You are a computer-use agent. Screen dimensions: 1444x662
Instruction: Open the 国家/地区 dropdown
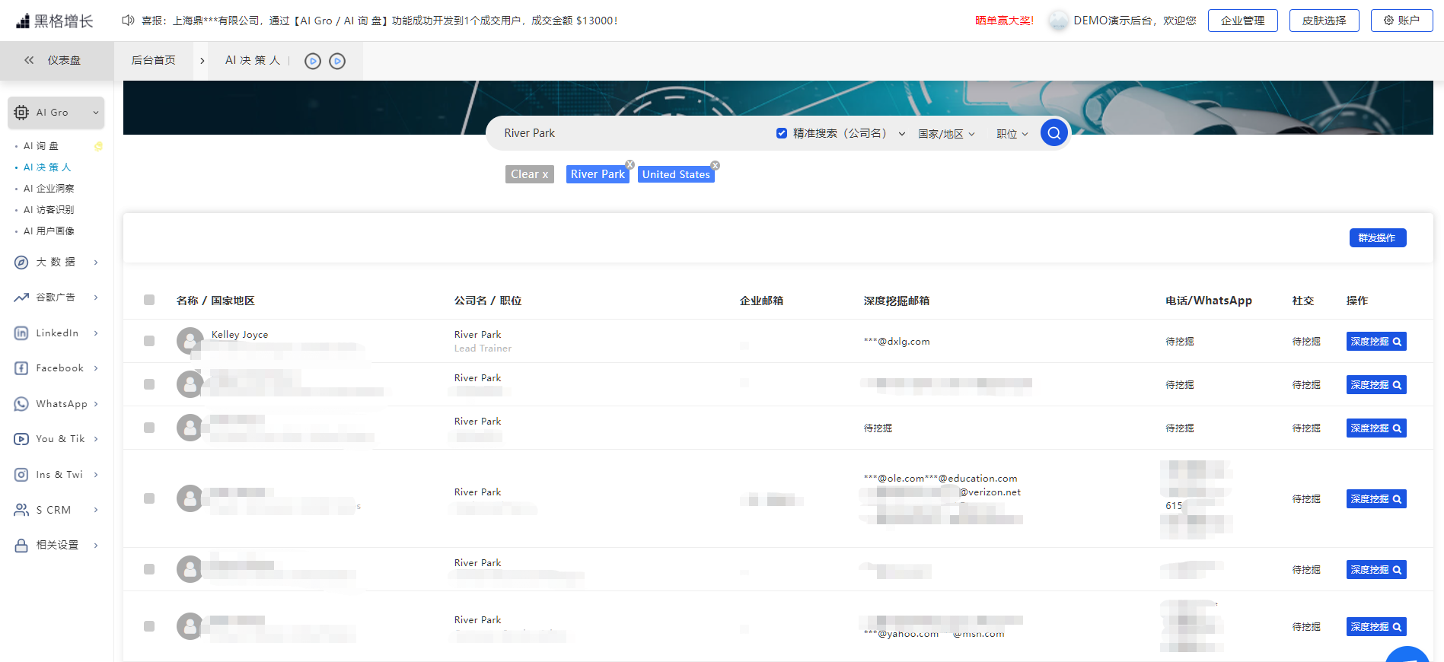945,134
